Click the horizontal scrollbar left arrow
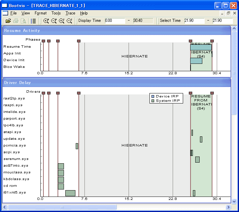 coord(5,207)
